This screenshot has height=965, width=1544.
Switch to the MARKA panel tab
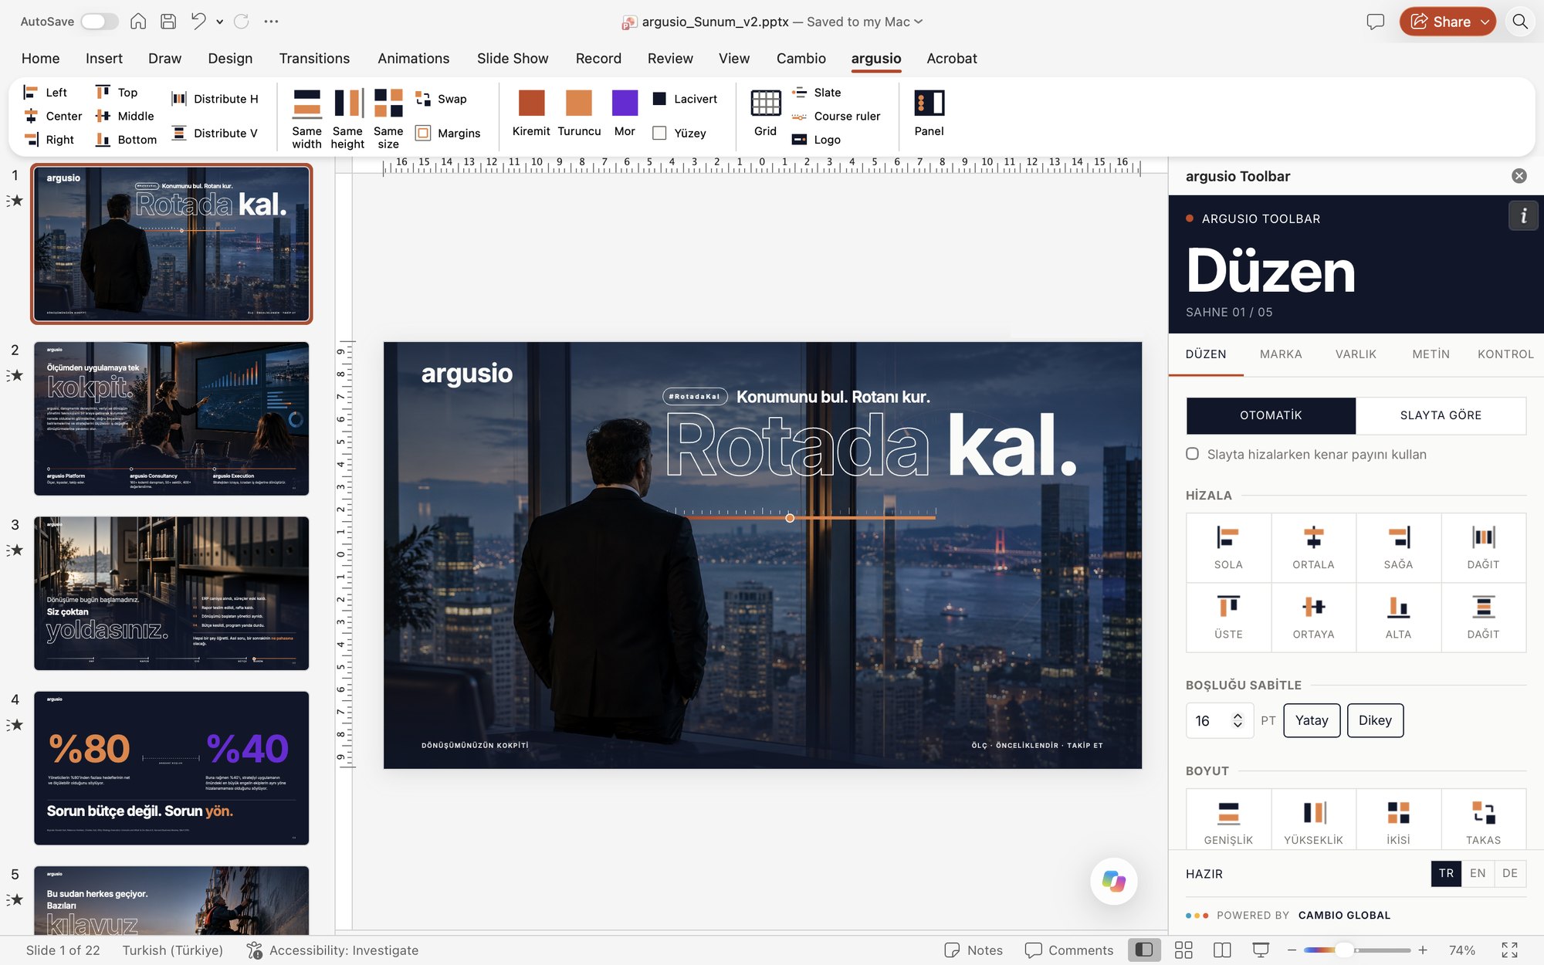(x=1281, y=354)
